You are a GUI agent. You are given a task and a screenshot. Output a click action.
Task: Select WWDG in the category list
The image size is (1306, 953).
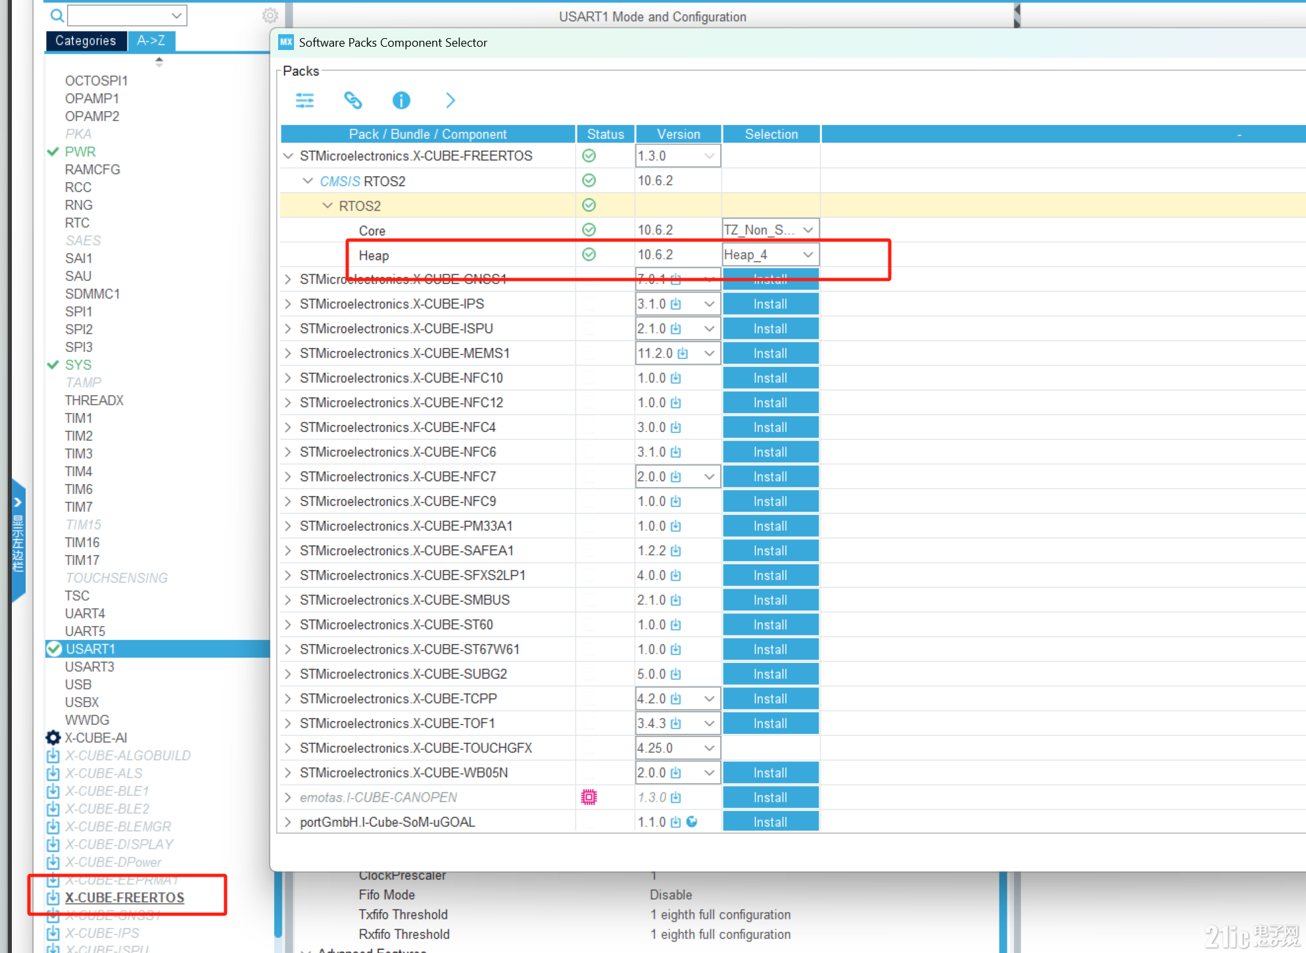coord(87,720)
